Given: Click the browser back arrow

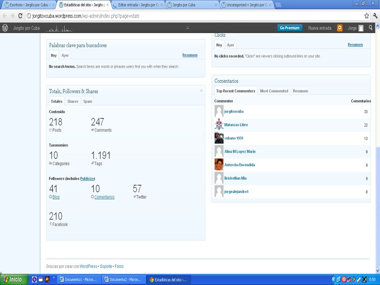Looking at the screenshot, I should pos(5,16).
